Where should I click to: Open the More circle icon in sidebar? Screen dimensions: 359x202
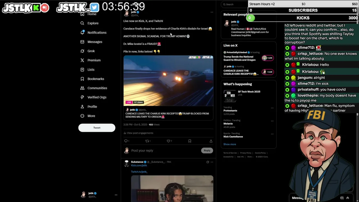click(x=82, y=116)
